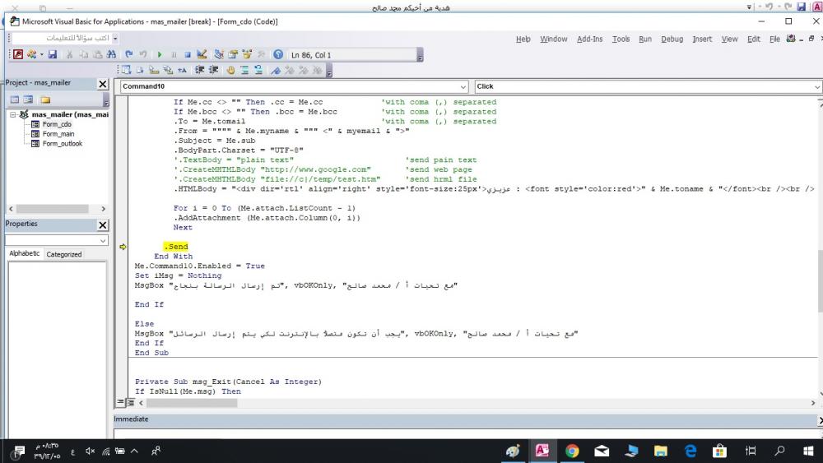This screenshot has width=823, height=463.
Task: Open the File menu
Action: click(774, 39)
